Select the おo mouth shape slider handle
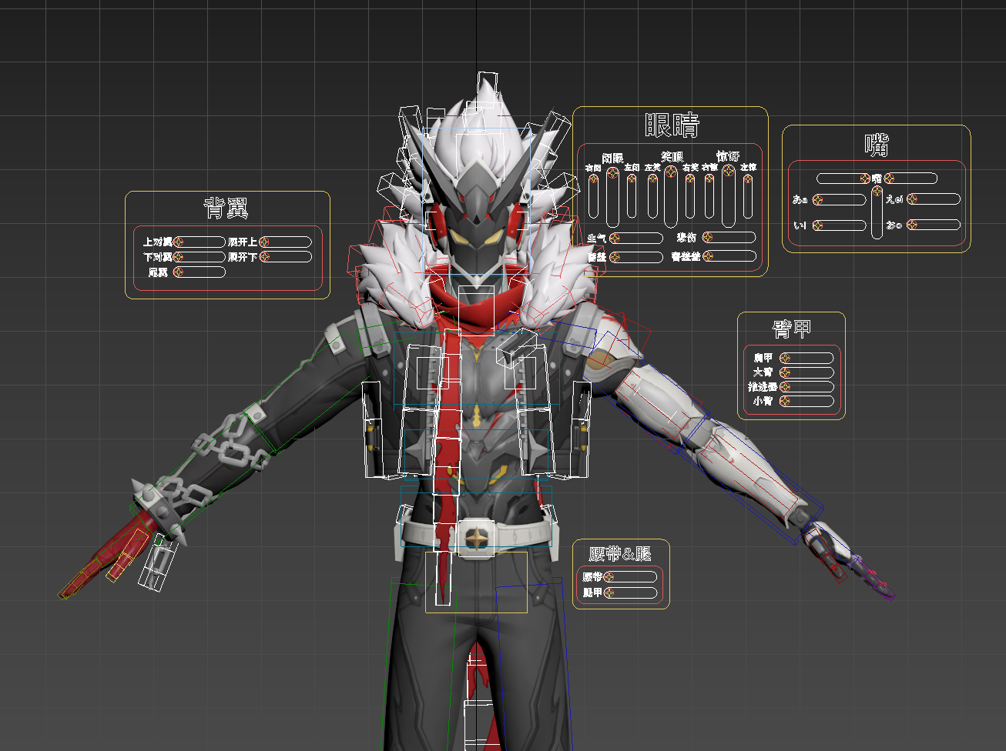The image size is (1006, 751). (x=912, y=225)
